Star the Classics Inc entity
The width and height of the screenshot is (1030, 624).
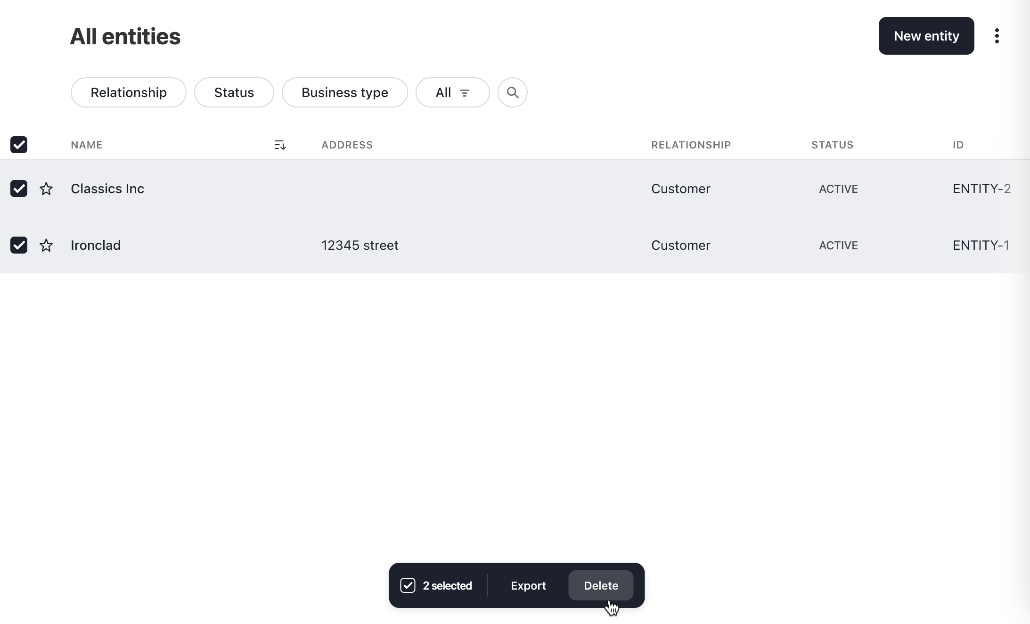point(46,189)
